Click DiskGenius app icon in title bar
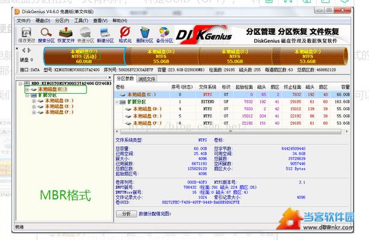 17,12
